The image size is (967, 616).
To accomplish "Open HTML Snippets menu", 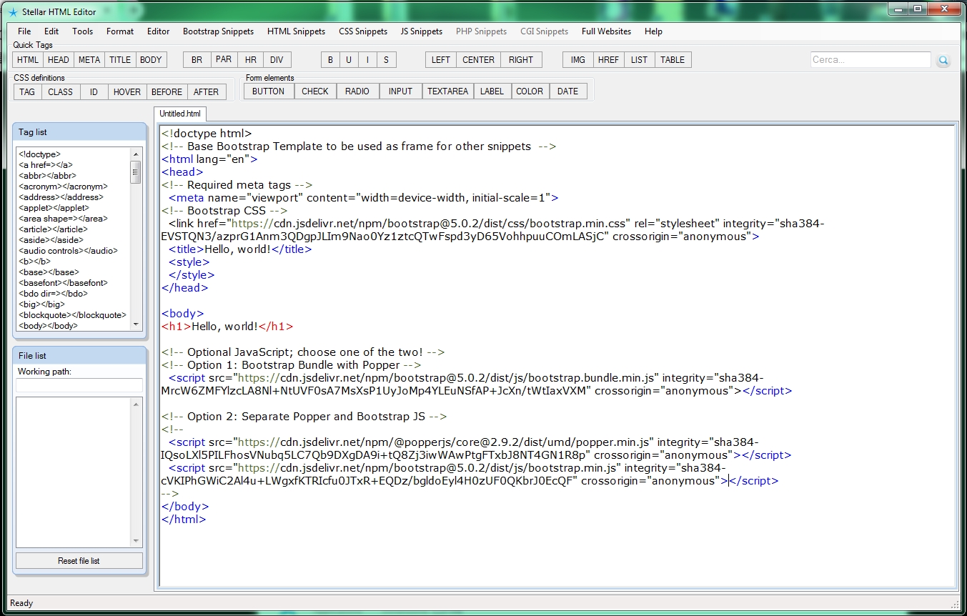I will [296, 31].
